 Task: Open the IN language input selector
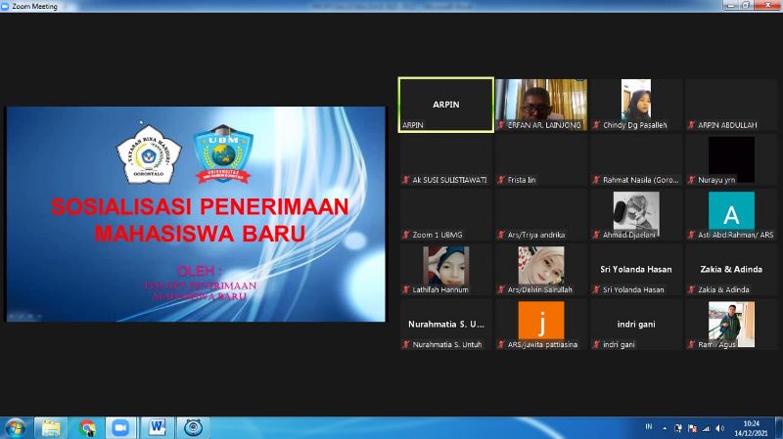pyautogui.click(x=648, y=427)
